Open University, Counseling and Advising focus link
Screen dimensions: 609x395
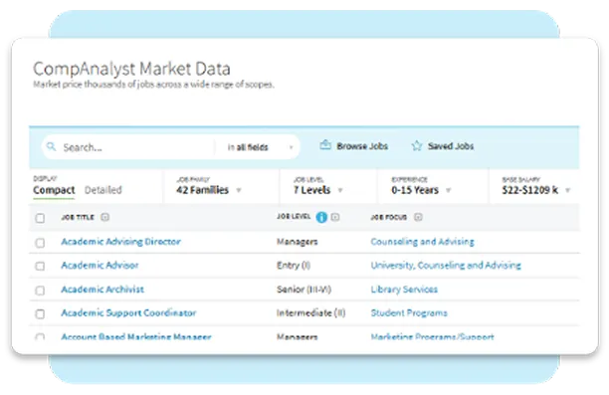[446, 266]
